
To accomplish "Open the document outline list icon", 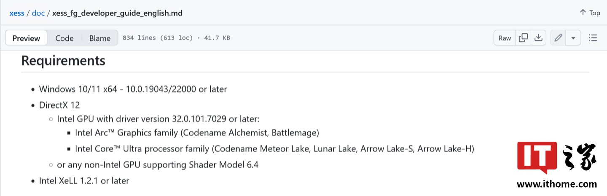I will click(x=593, y=38).
